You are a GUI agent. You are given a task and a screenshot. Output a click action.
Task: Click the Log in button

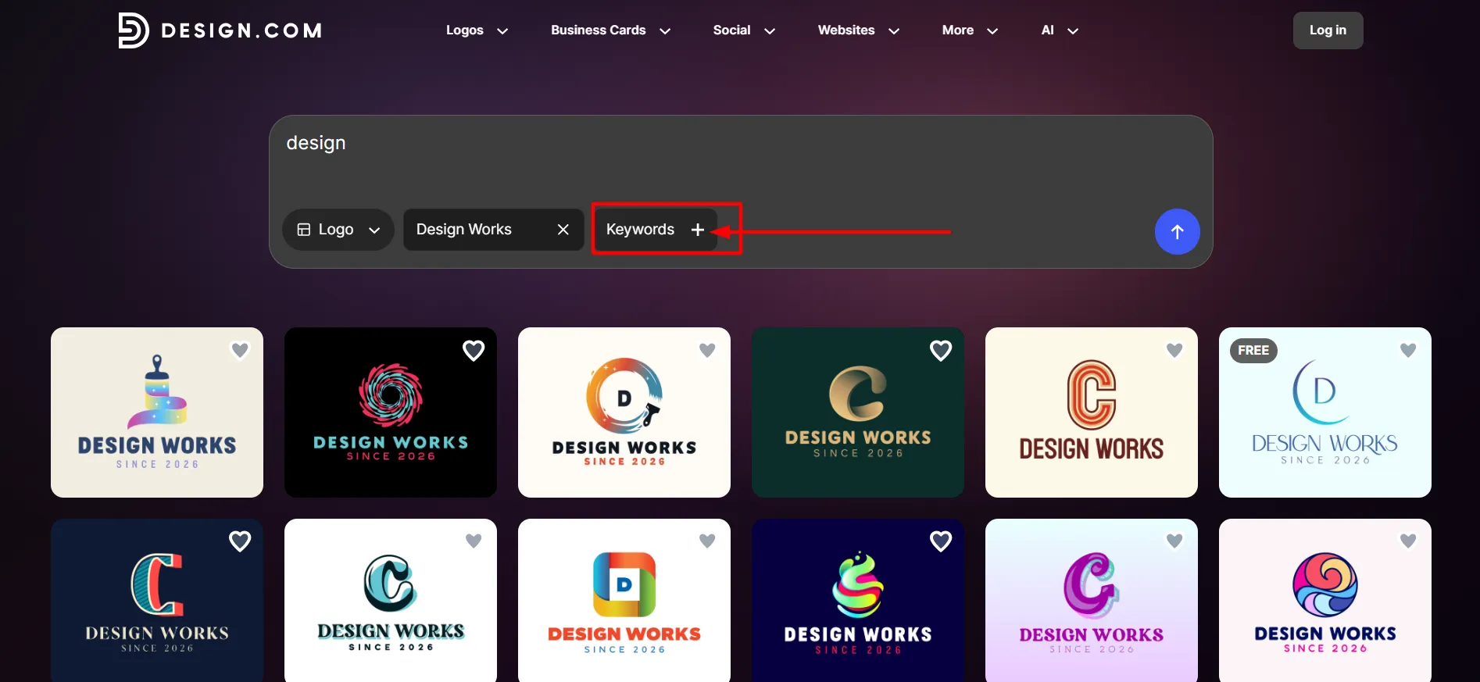tap(1328, 30)
